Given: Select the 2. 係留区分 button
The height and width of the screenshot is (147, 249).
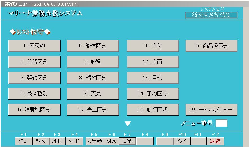Looking at the screenshot, I should coord(34,62).
